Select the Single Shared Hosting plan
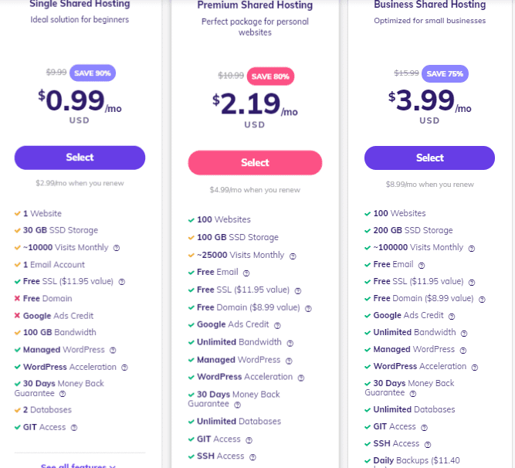The image size is (515, 468). (x=80, y=158)
